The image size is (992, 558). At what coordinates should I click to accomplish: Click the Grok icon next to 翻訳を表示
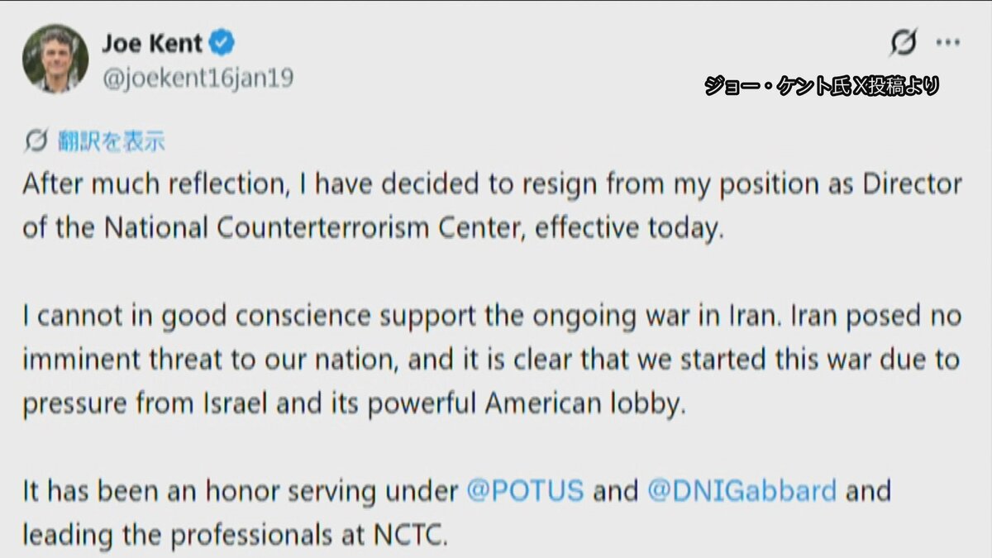click(34, 141)
